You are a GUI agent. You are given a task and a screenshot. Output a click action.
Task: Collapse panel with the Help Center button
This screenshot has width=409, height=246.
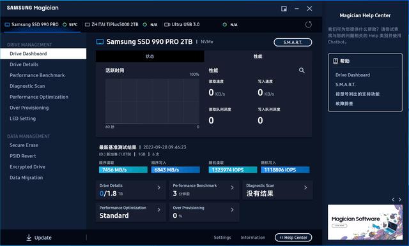293,238
